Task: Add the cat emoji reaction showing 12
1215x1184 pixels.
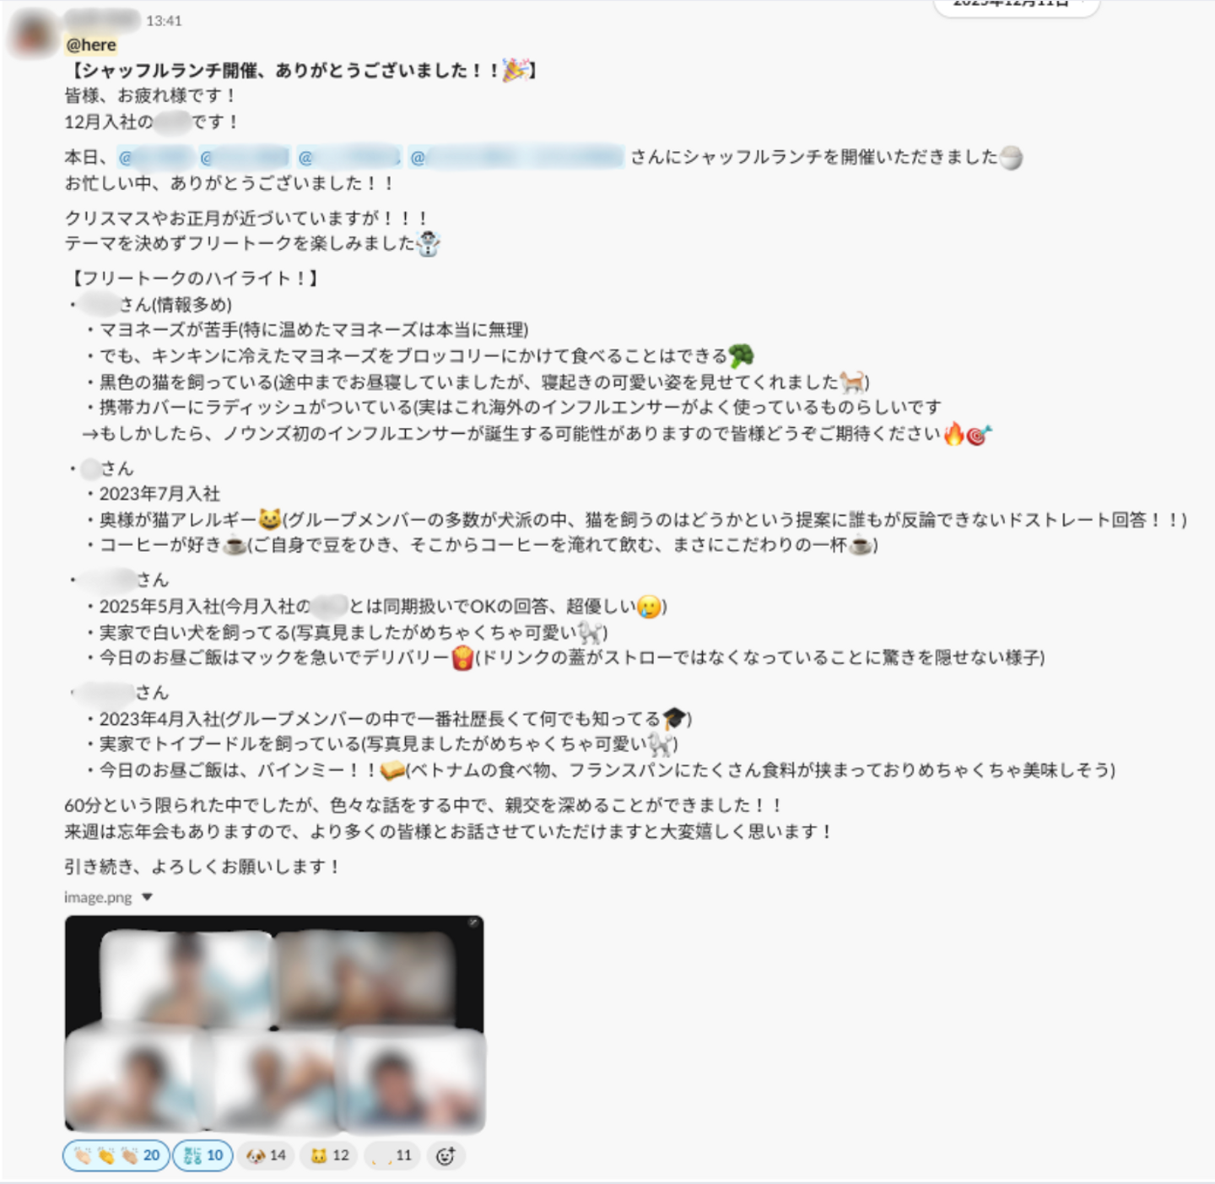Action: tap(329, 1155)
